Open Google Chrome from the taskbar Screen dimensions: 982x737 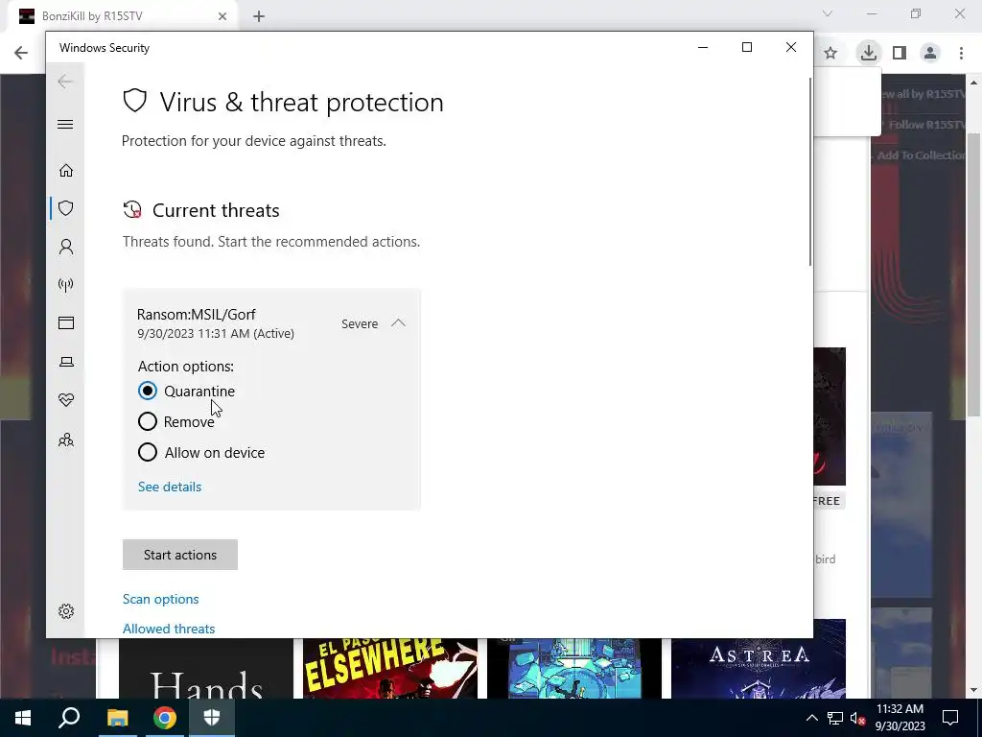pos(165,718)
